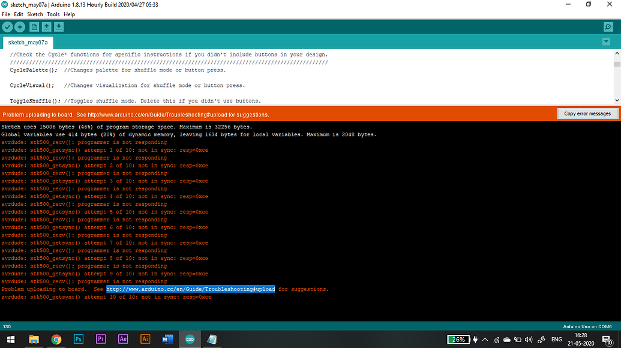621x348 pixels.
Task: Open the Sketch menu
Action: [35, 14]
